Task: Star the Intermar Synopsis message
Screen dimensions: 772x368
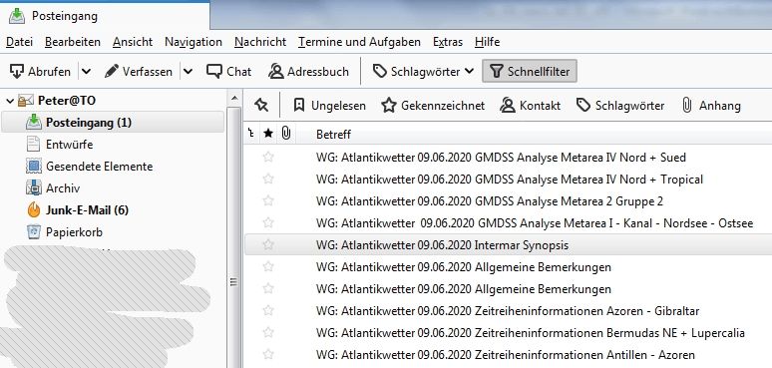Action: [268, 244]
